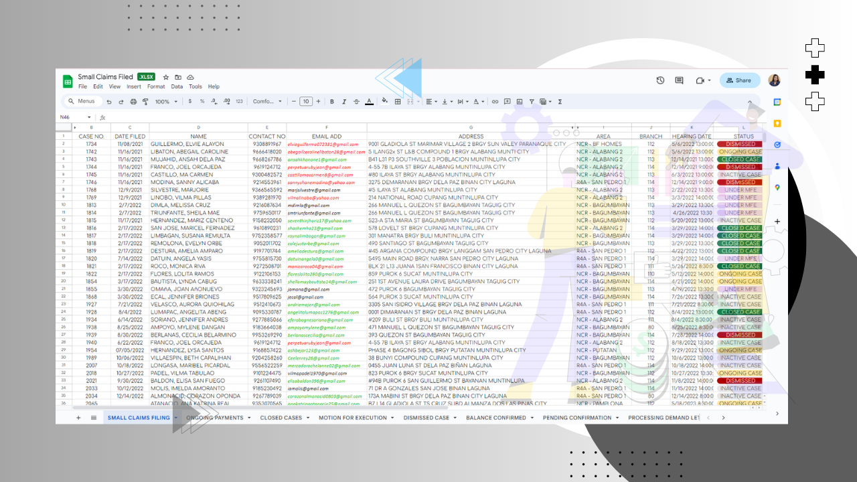Open the Insert menu

(x=134, y=87)
